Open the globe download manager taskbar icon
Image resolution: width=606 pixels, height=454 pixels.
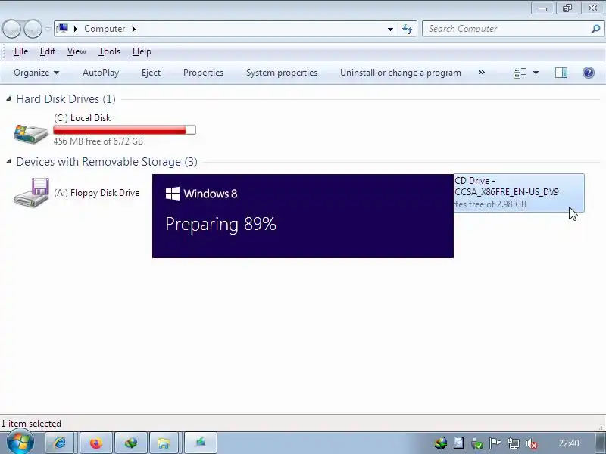(x=130, y=443)
